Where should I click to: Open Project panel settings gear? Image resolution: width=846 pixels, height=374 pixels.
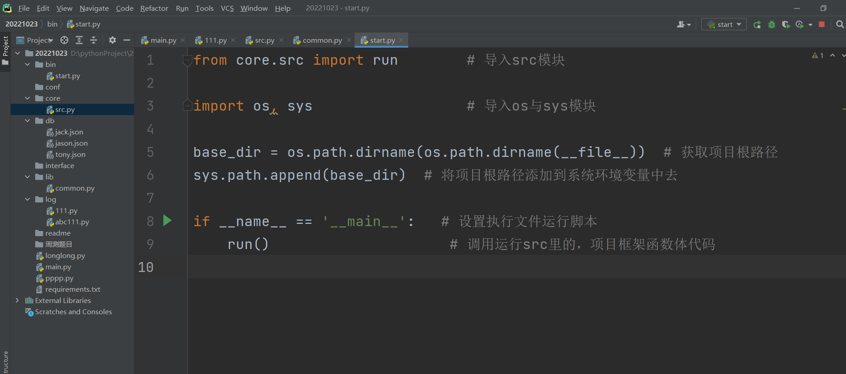[x=112, y=40]
